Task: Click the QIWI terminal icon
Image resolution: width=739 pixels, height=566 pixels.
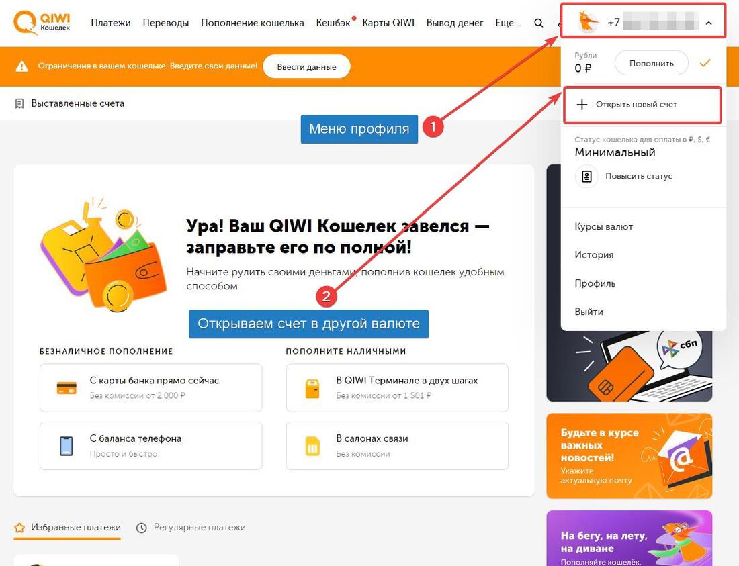Action: click(312, 389)
